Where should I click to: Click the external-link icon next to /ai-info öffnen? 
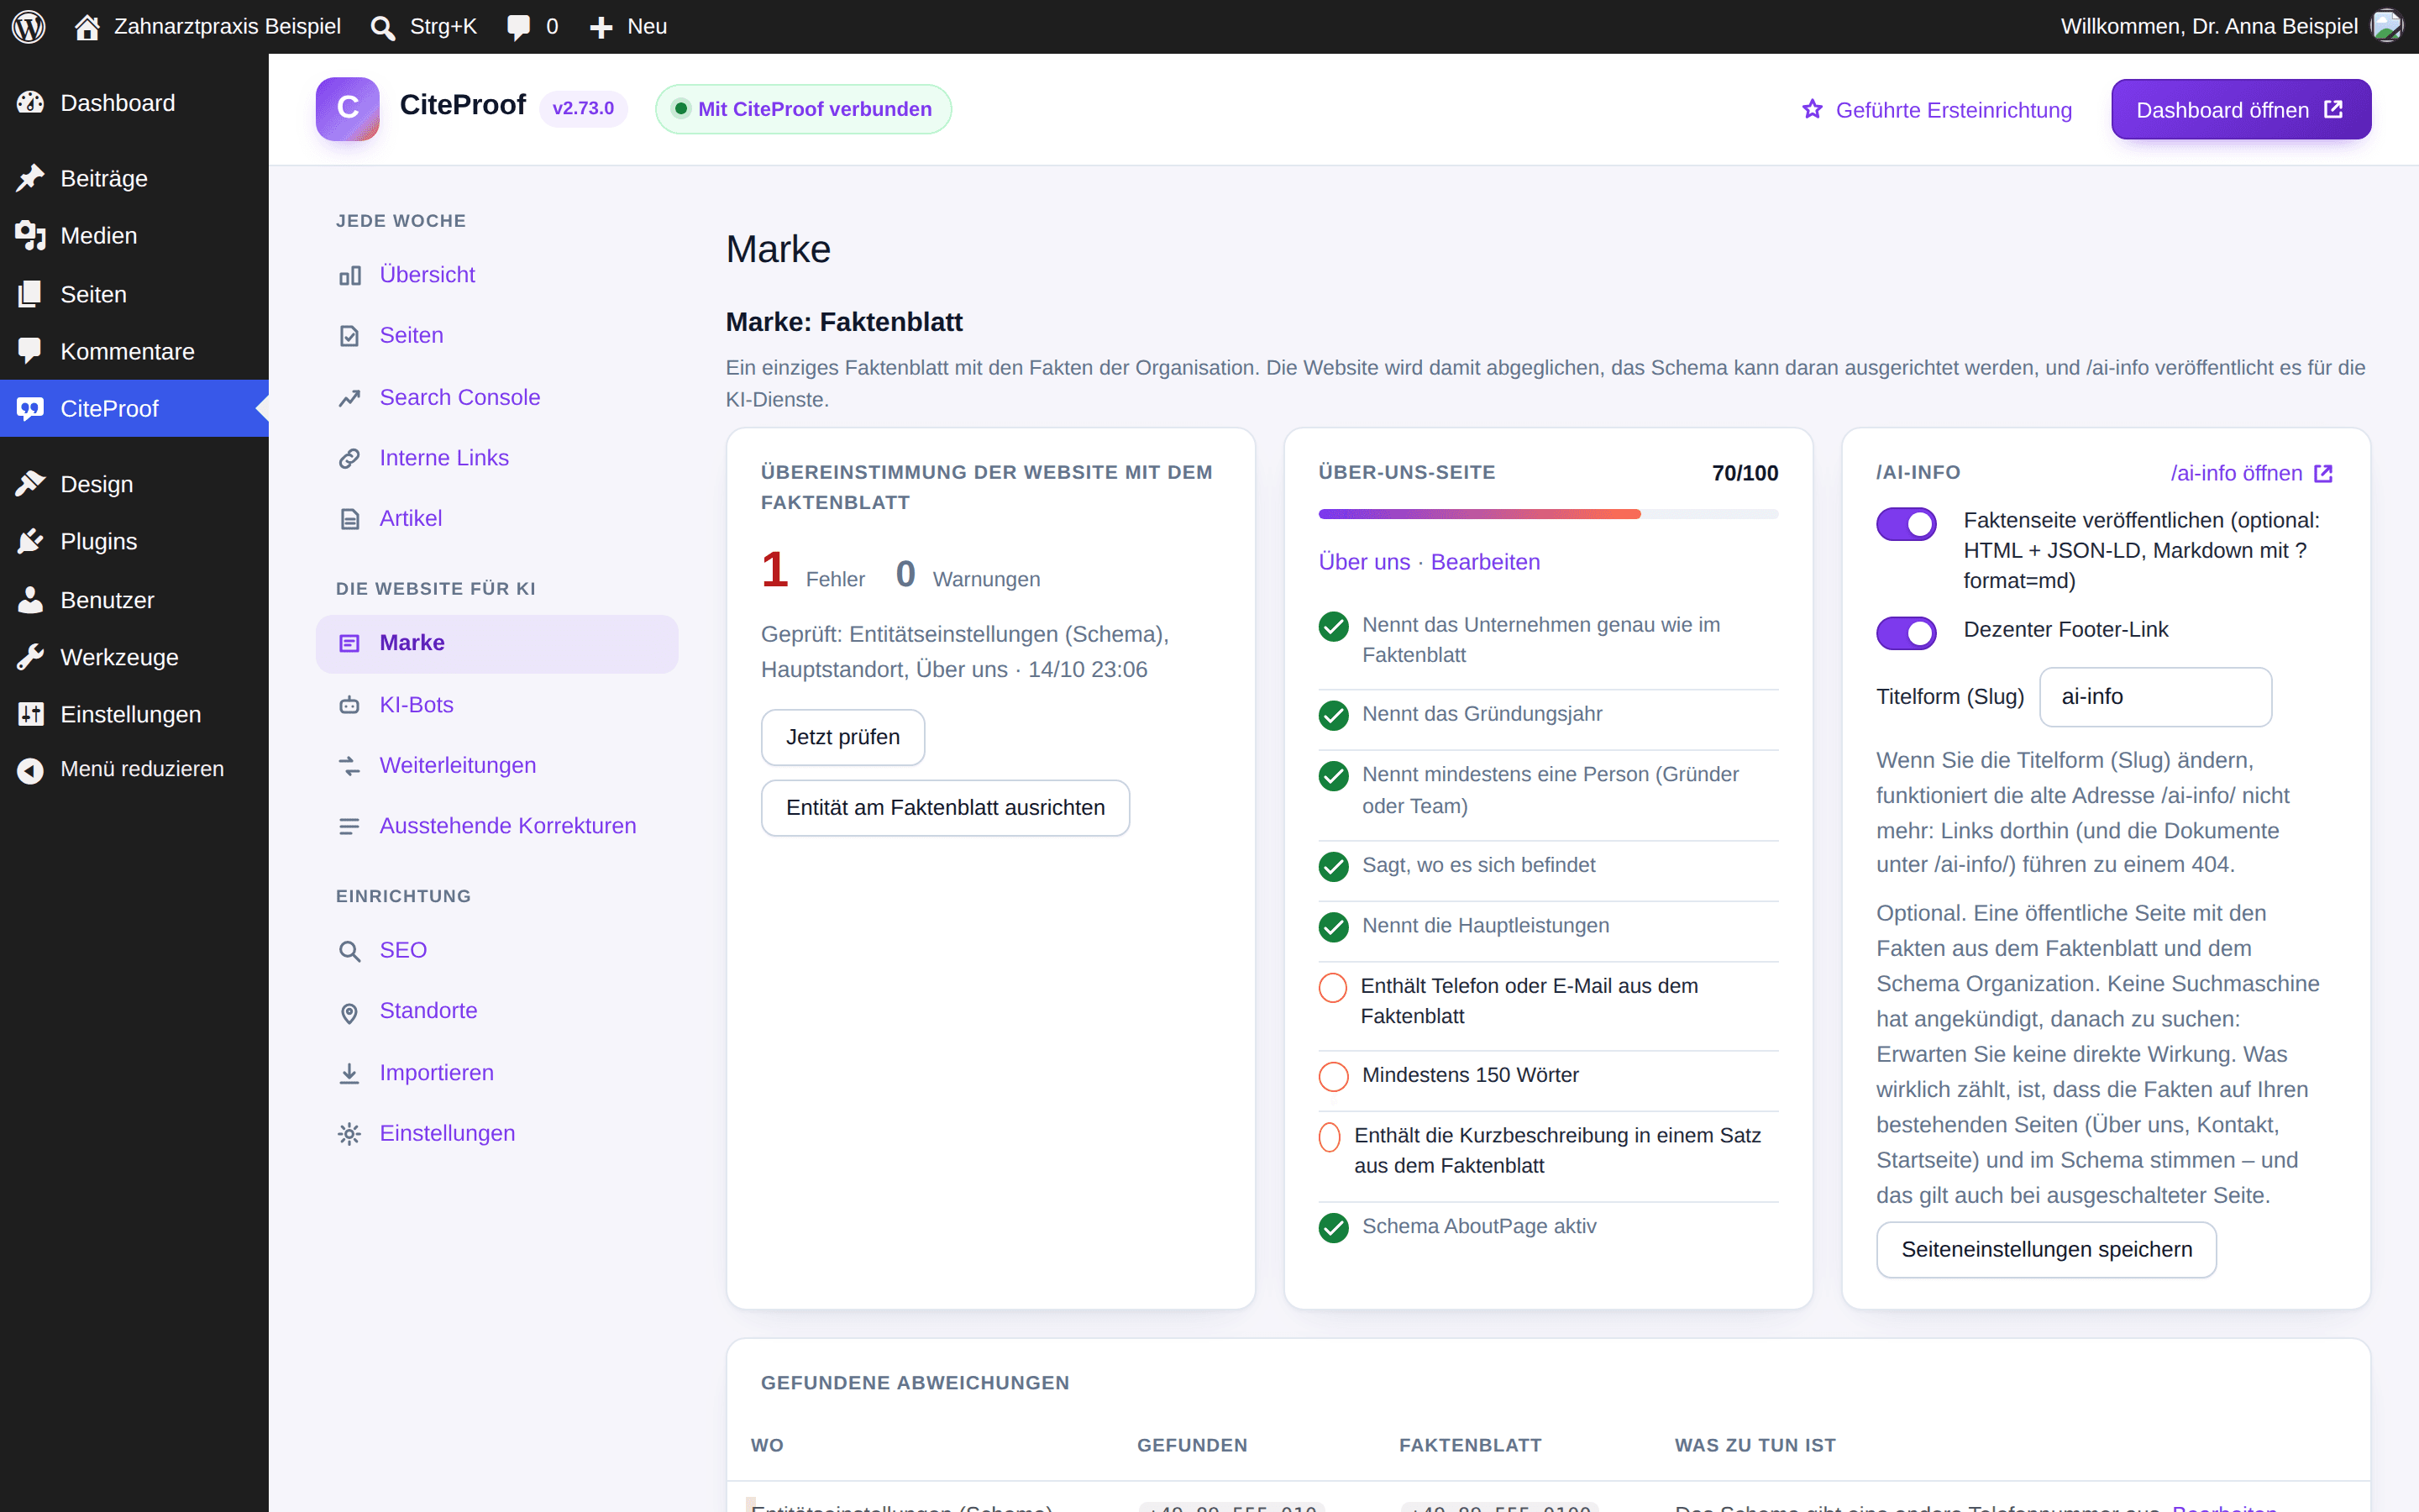(2323, 473)
